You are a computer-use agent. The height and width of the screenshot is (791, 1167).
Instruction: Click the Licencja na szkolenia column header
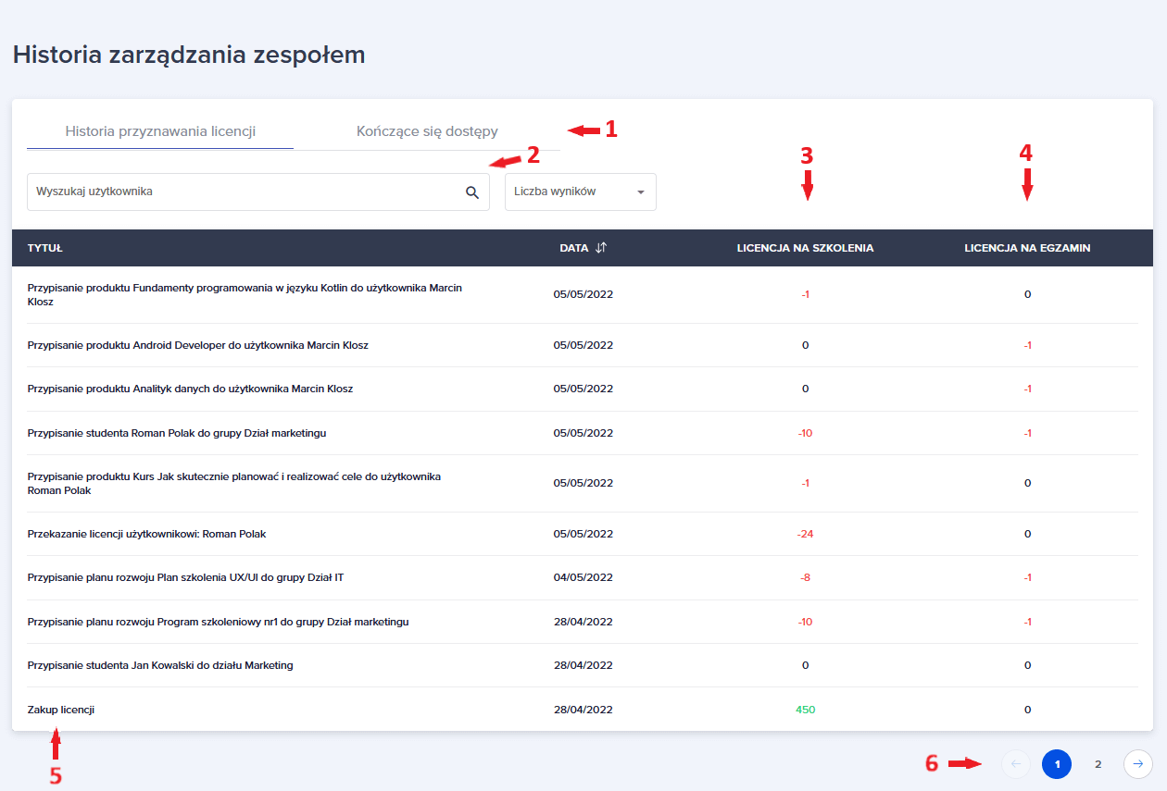point(805,248)
